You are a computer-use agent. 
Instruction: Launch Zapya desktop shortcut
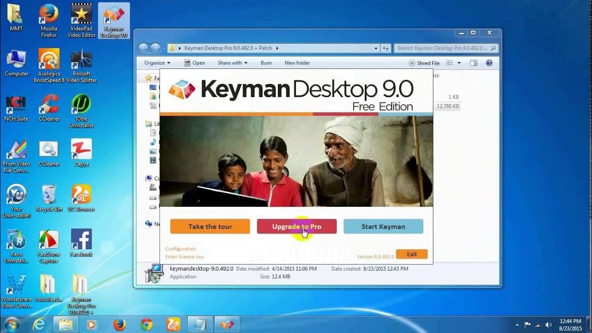click(81, 153)
